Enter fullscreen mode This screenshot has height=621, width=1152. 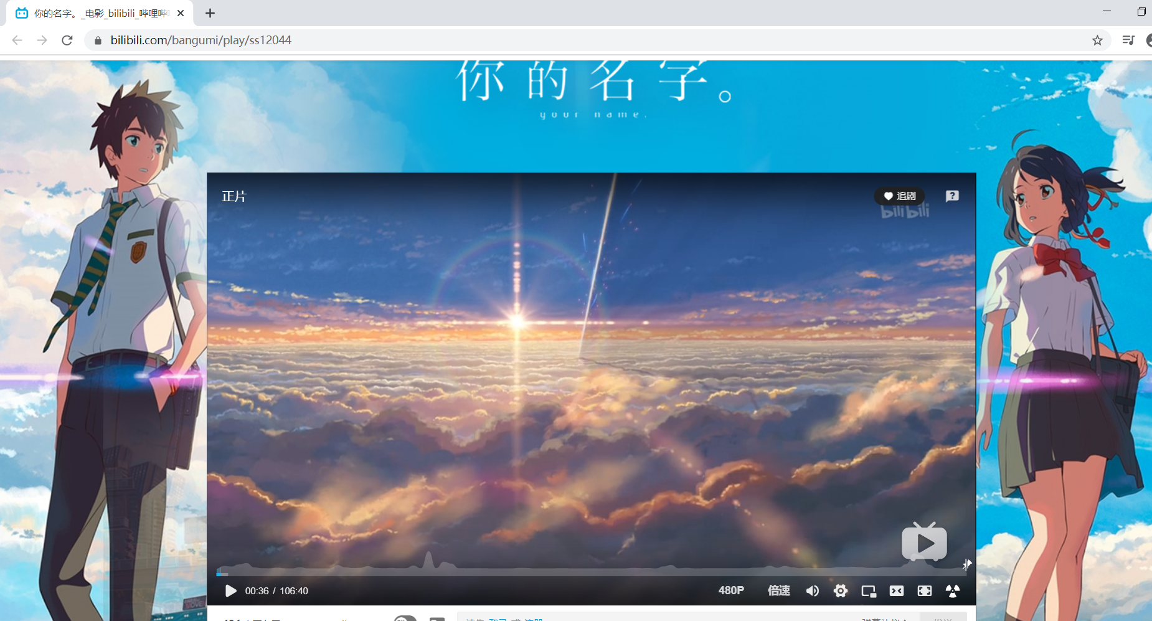(925, 590)
